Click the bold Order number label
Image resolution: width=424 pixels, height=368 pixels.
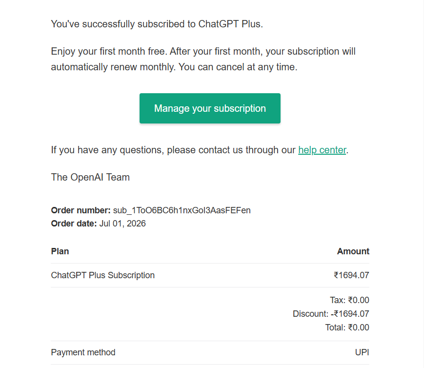[81, 210]
